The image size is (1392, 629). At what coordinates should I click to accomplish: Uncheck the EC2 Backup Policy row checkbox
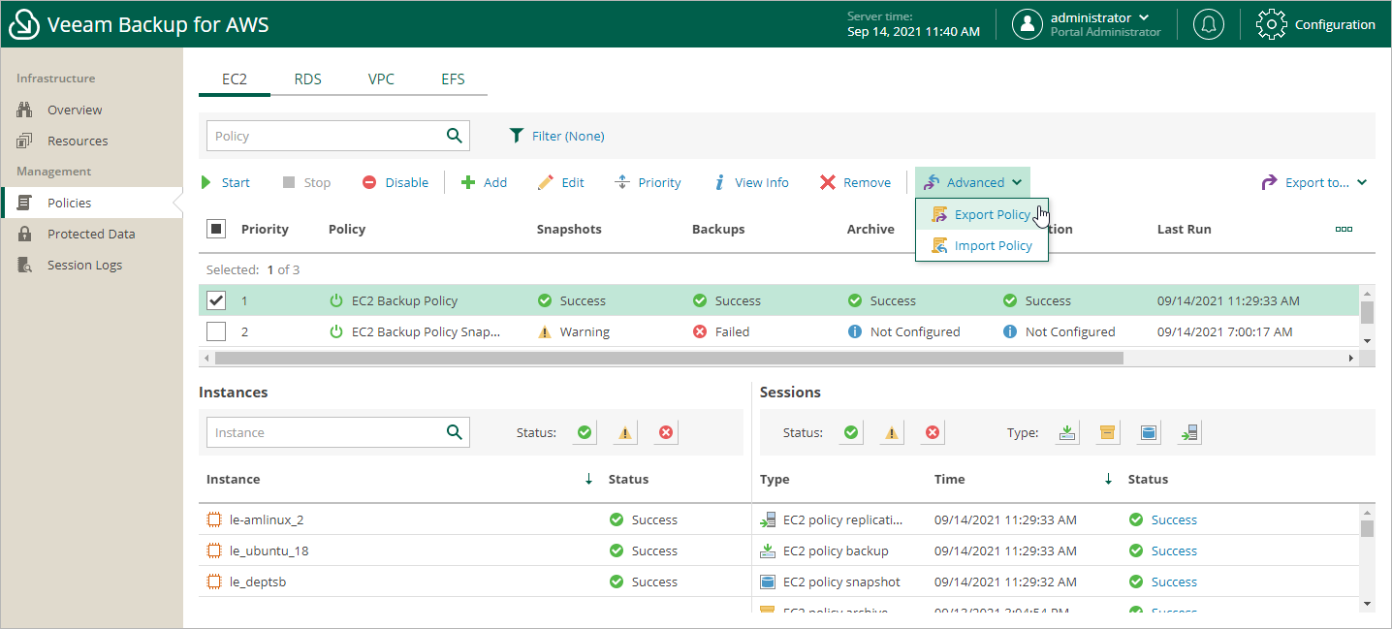pos(216,300)
